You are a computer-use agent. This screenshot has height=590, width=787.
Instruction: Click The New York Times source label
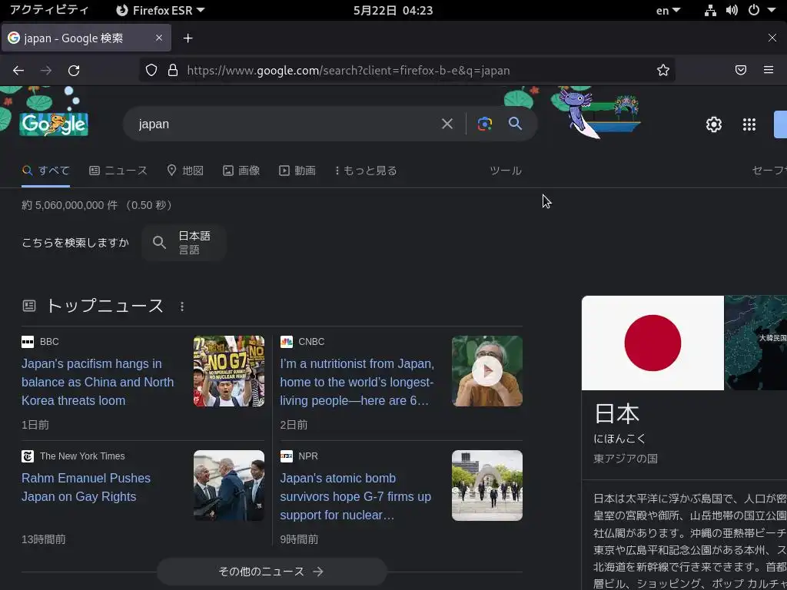[82, 456]
